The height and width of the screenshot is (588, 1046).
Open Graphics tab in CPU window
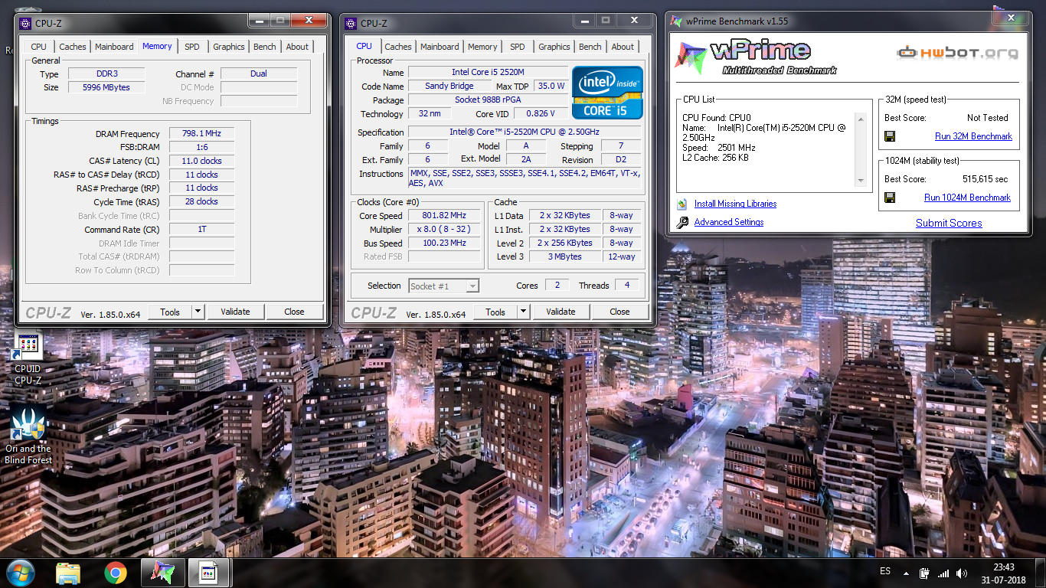(x=554, y=47)
